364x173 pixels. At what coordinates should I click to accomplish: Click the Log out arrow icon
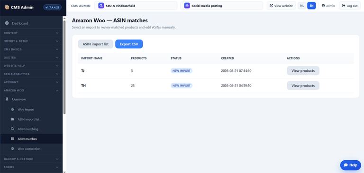tap(344, 6)
